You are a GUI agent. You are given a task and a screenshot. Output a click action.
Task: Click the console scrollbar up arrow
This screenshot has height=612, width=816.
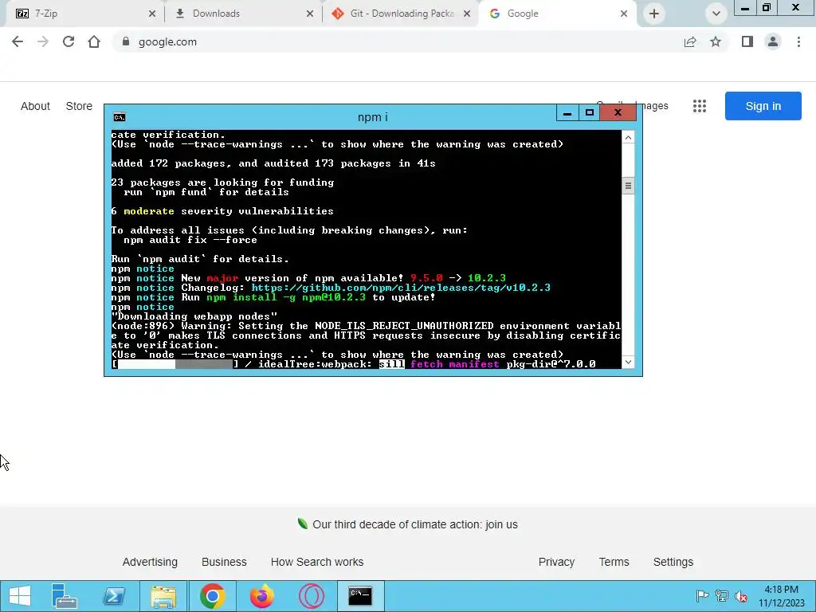point(628,137)
